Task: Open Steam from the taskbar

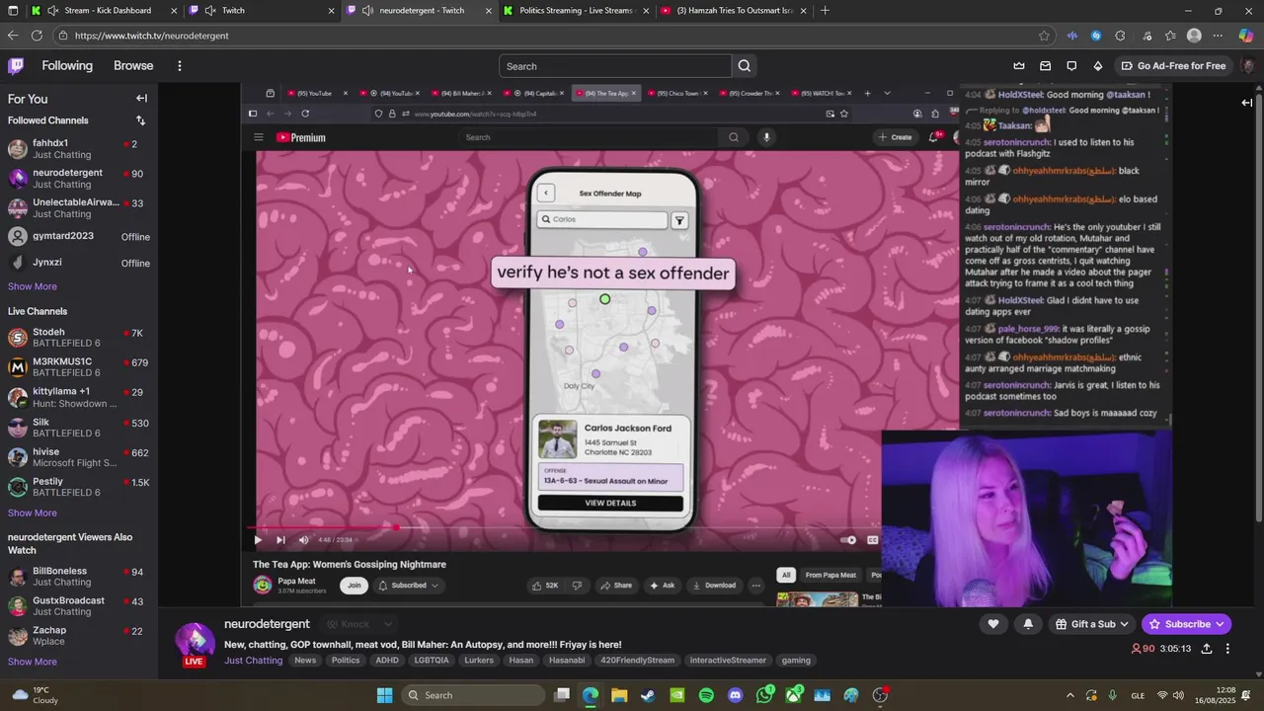Action: click(648, 695)
